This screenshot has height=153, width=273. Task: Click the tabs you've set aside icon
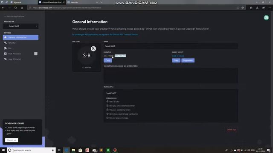[2, 2]
